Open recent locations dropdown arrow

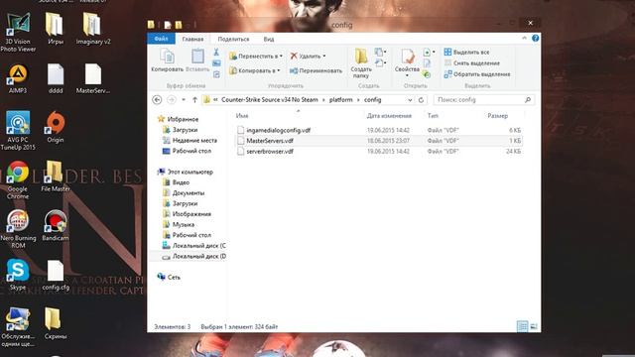(184, 99)
